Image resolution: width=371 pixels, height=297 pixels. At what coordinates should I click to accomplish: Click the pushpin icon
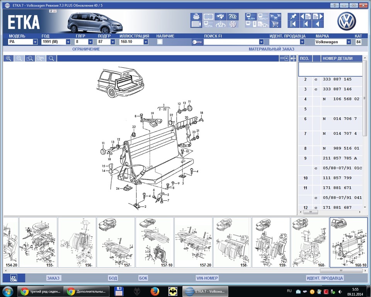click(293, 17)
